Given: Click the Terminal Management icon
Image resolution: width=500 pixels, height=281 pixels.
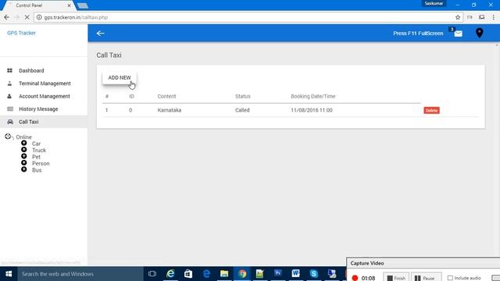Looking at the screenshot, I should [x=9, y=84].
